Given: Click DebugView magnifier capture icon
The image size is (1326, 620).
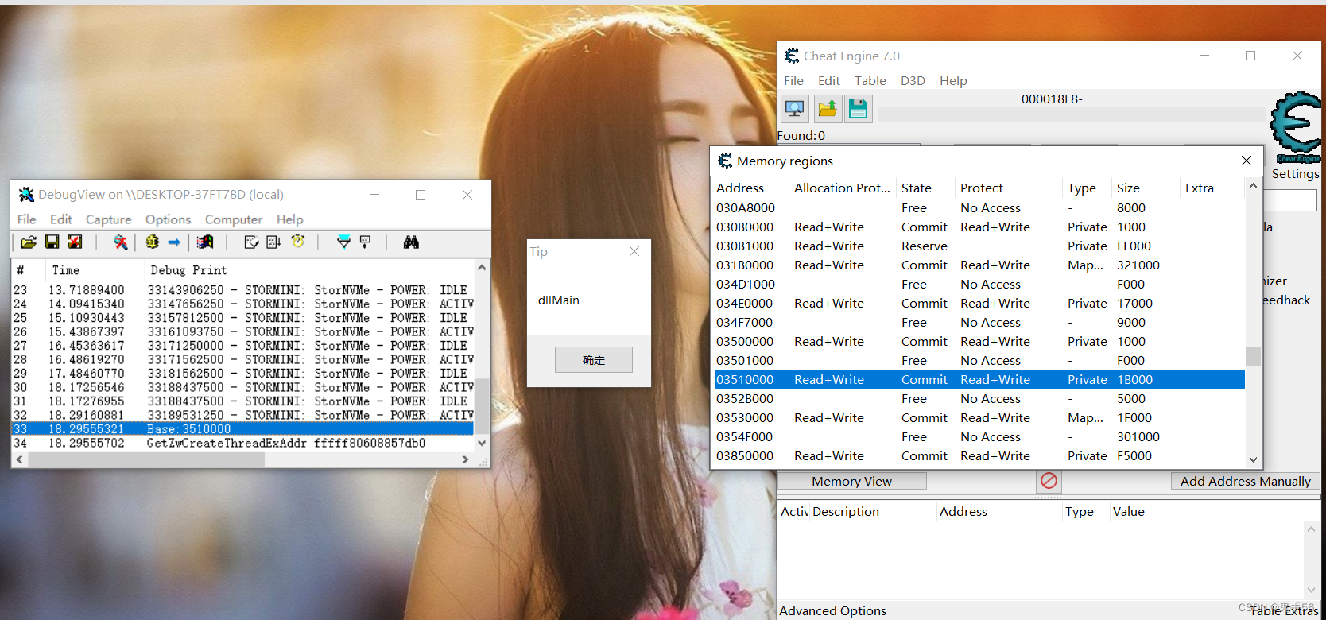Looking at the screenshot, I should pos(121,242).
